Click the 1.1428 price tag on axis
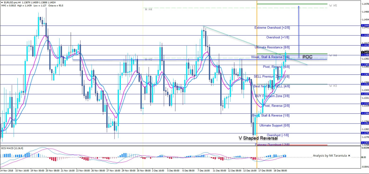369x174 pixels. [365, 35]
